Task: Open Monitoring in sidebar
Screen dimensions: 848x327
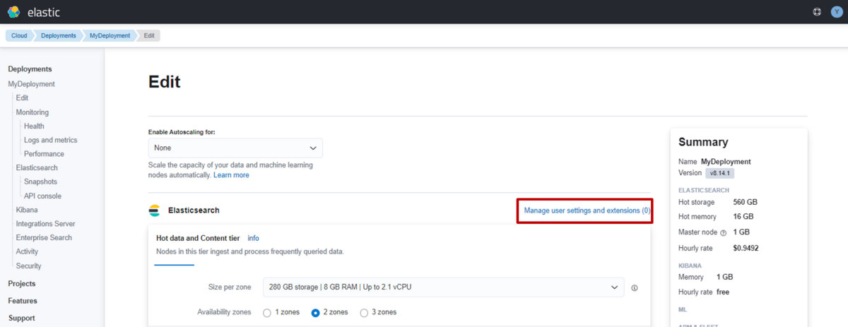Action: [x=33, y=112]
